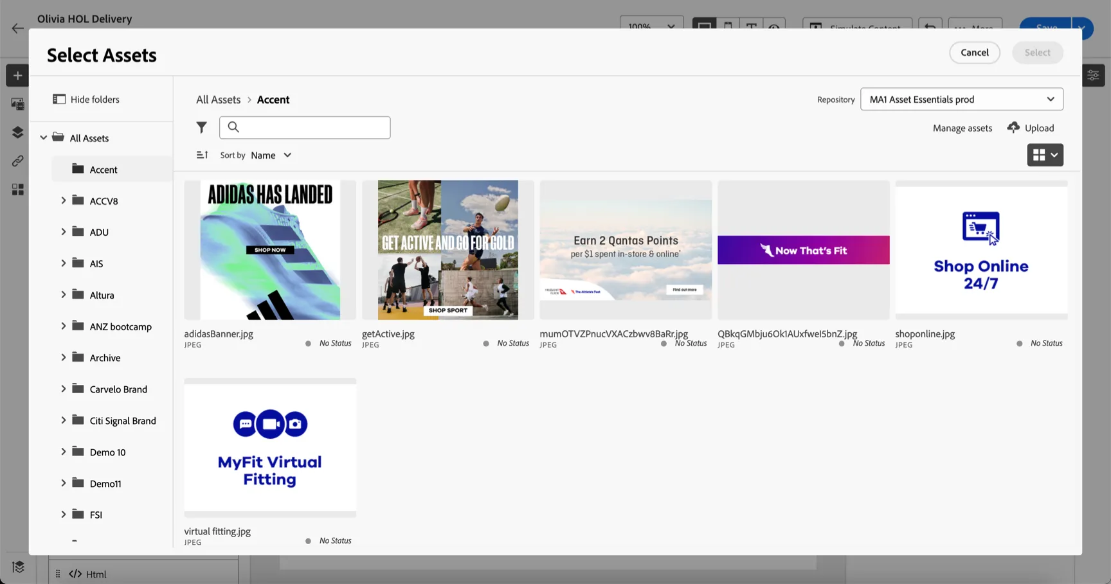Screen dimensions: 1111x584
Task: Click the Citi Signal Brand folder icon
Action: pos(78,420)
